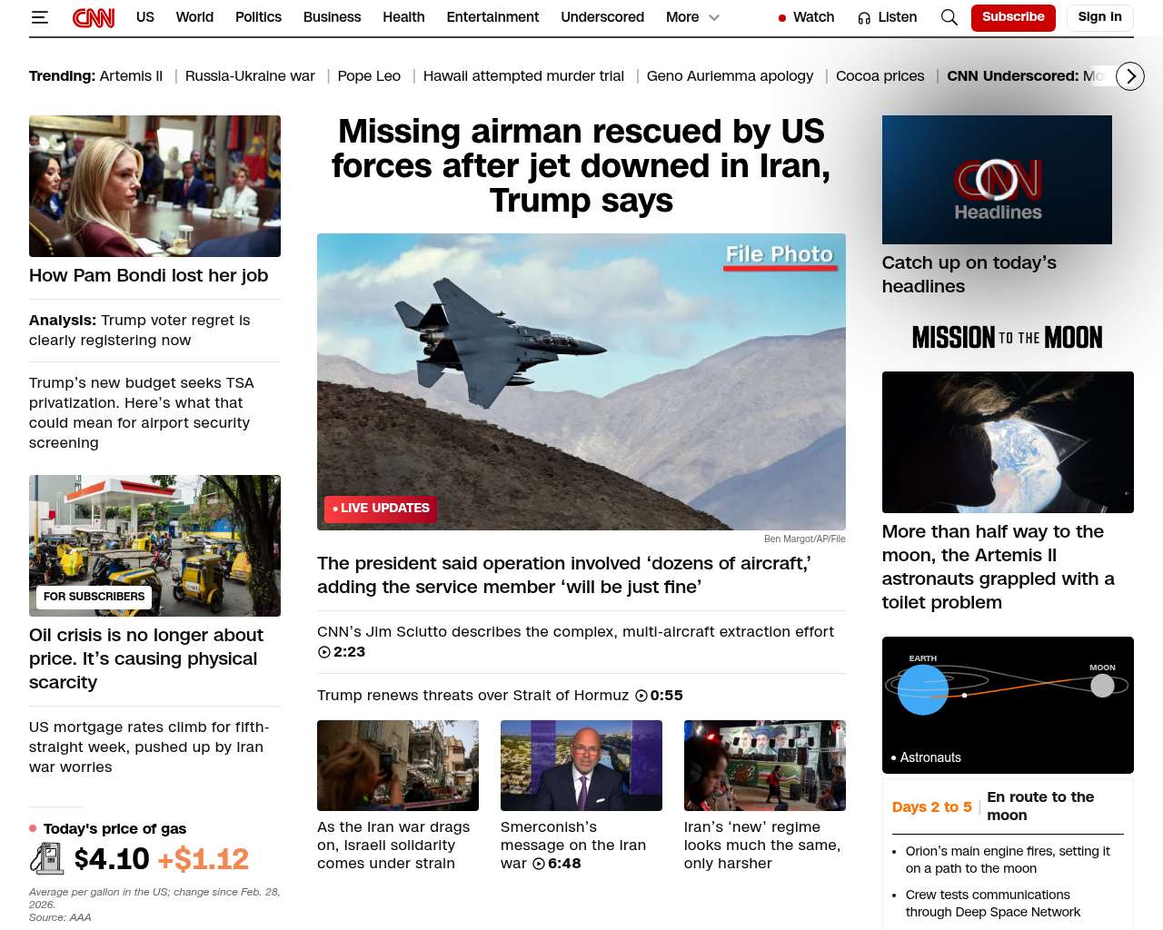Click the red Subscribe button
The width and height of the screenshot is (1163, 930).
1012,17
